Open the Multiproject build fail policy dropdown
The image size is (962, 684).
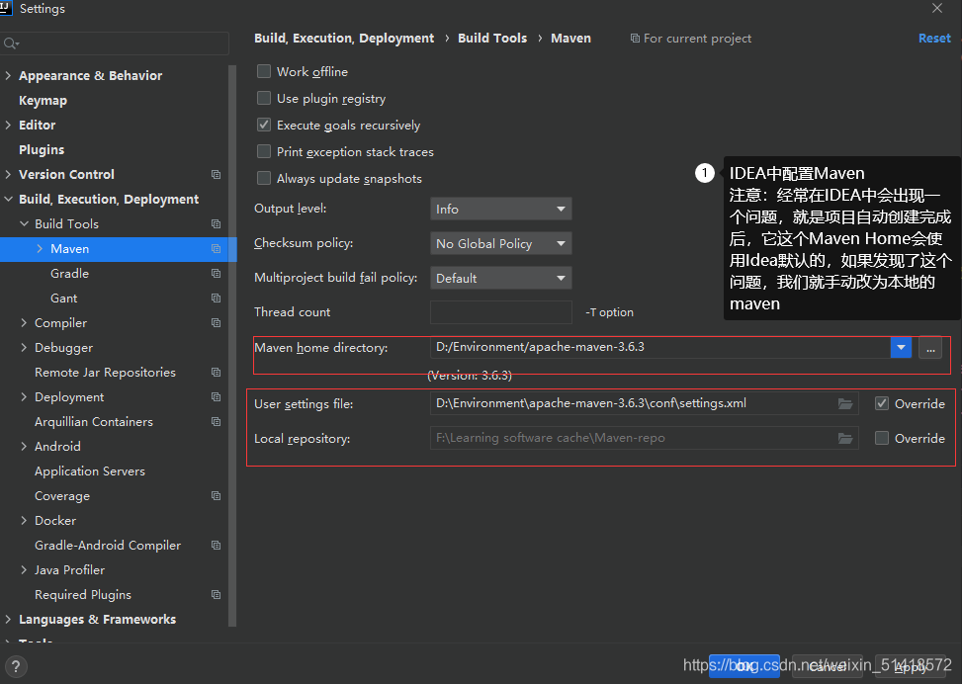[x=500, y=278]
